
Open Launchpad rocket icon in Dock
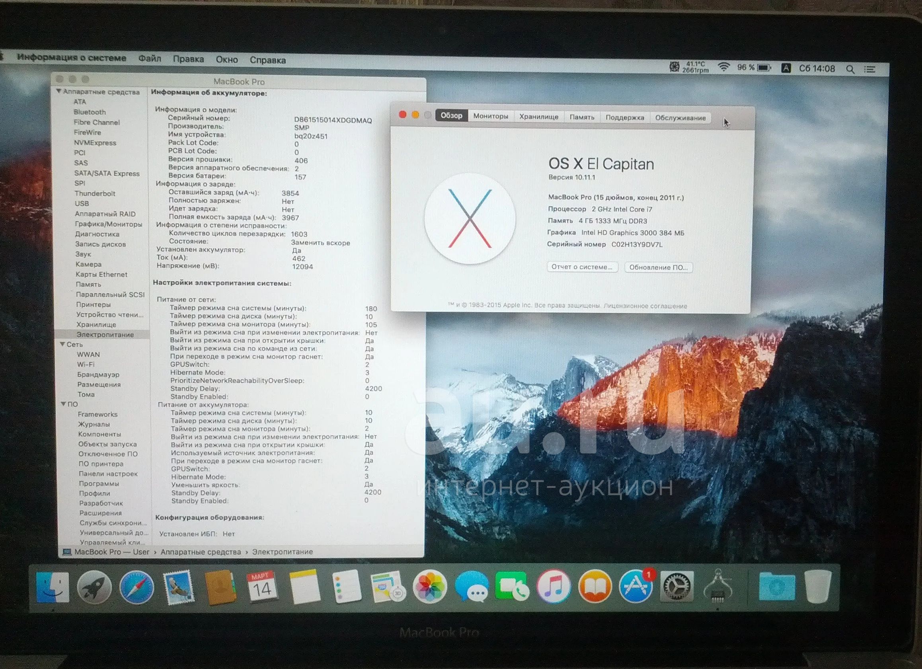click(94, 587)
